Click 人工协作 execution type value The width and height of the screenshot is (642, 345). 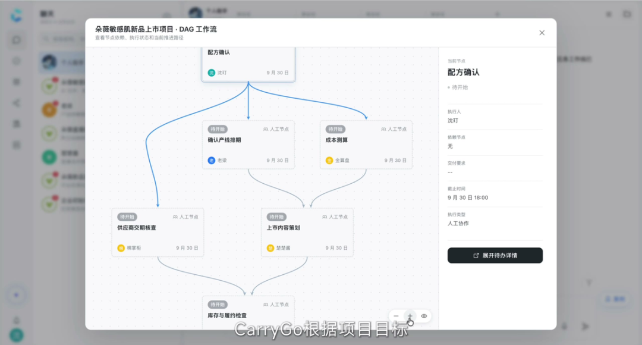click(x=458, y=223)
